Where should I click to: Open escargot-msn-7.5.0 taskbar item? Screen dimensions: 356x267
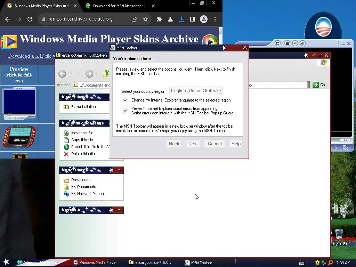coord(151,262)
